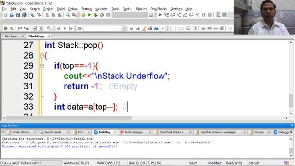Click debugger Step into icon
Viewport: 295px width, 166px height.
pos(178,15)
